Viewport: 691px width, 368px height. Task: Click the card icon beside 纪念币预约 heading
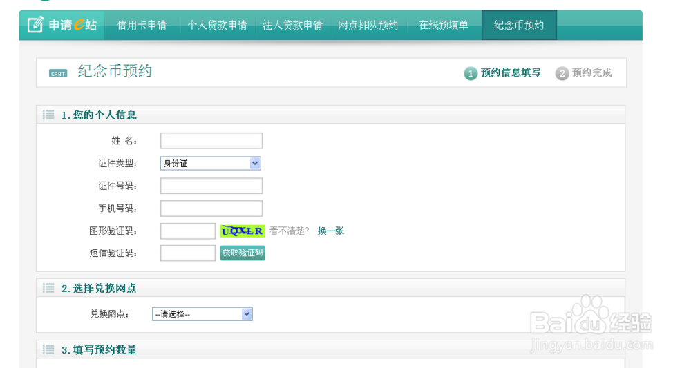pyautogui.click(x=58, y=73)
